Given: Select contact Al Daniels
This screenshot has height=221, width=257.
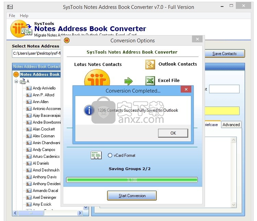Looking at the screenshot, I should [41, 163].
